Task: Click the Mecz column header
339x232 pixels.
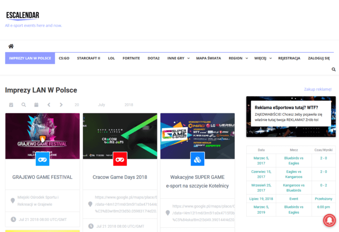Action: [294, 150]
